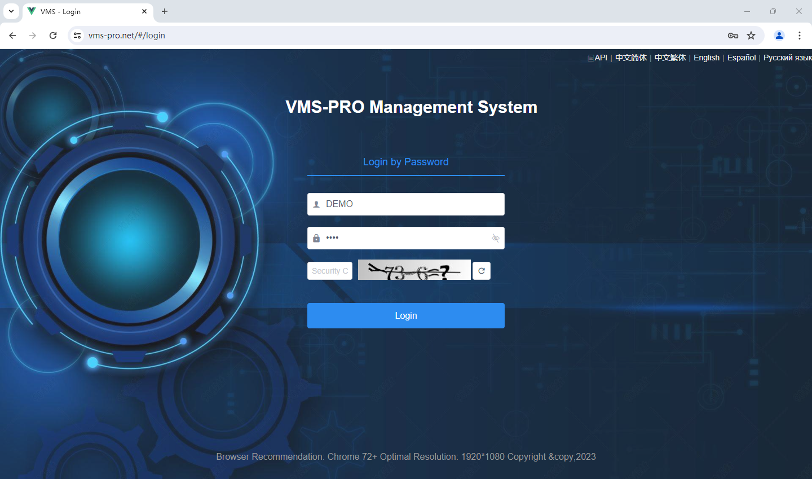The height and width of the screenshot is (479, 812).
Task: Open a new browser tab
Action: [x=165, y=11]
